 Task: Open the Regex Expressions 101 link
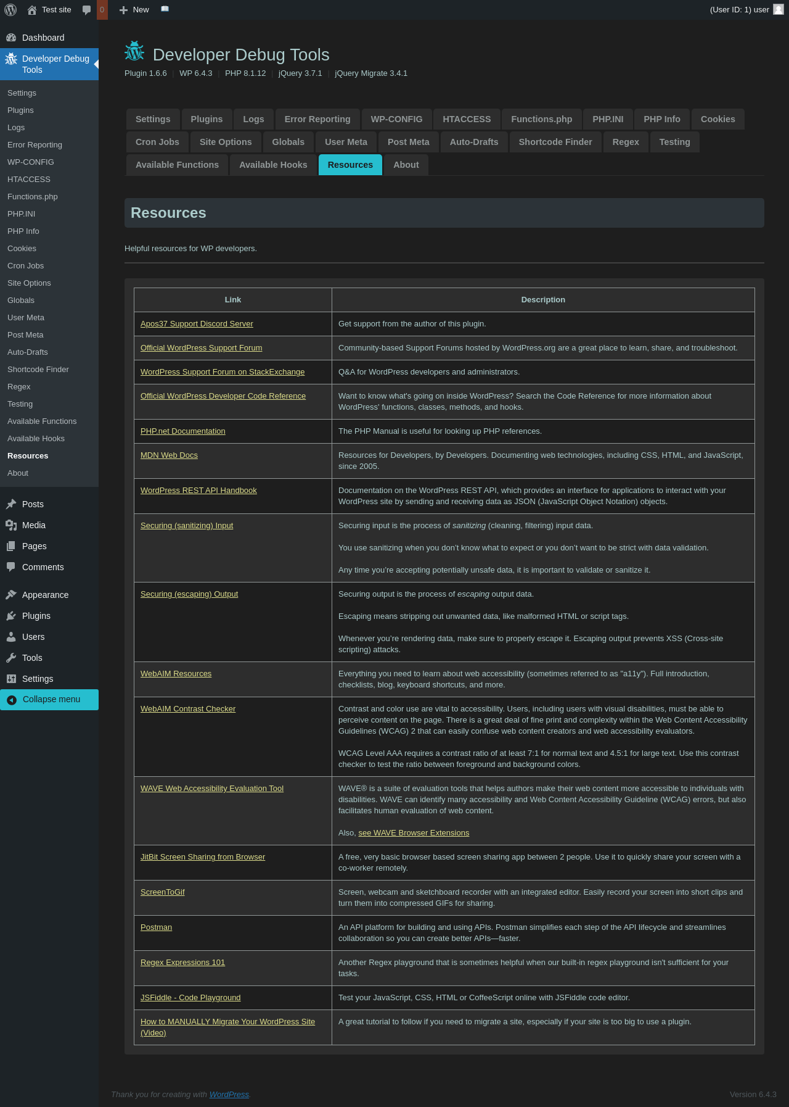182,963
